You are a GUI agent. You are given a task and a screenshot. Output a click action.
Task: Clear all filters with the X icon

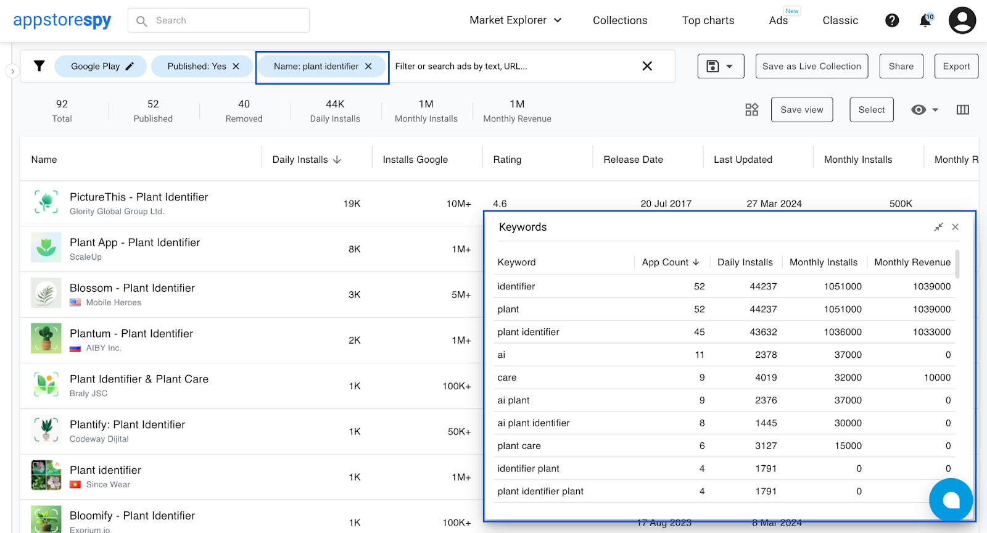tap(647, 66)
